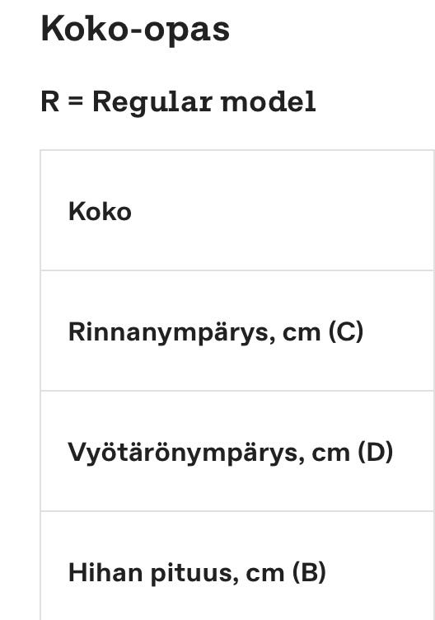The image size is (435, 620).
Task: Click the Koko-opas page heading
Action: (135, 30)
